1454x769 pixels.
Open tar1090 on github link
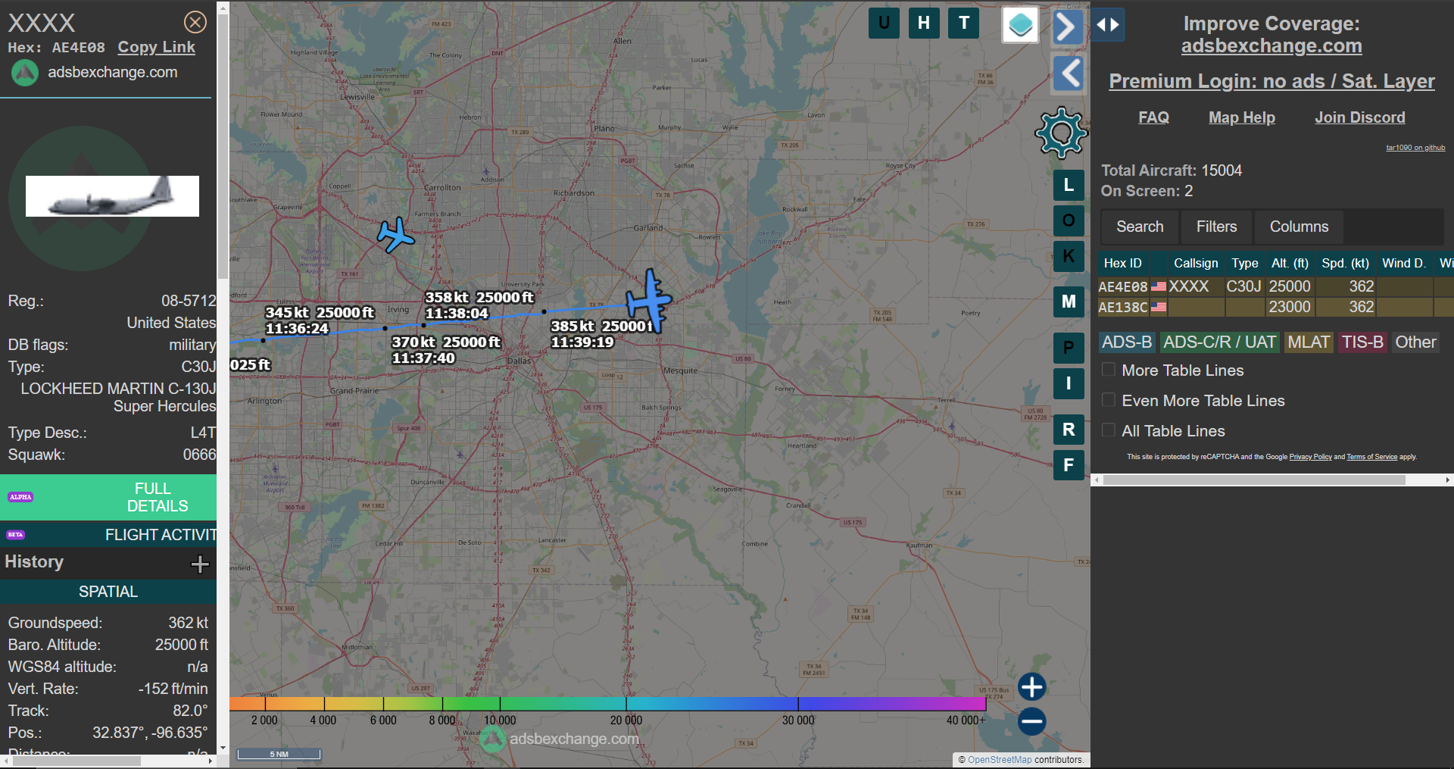[1415, 148]
